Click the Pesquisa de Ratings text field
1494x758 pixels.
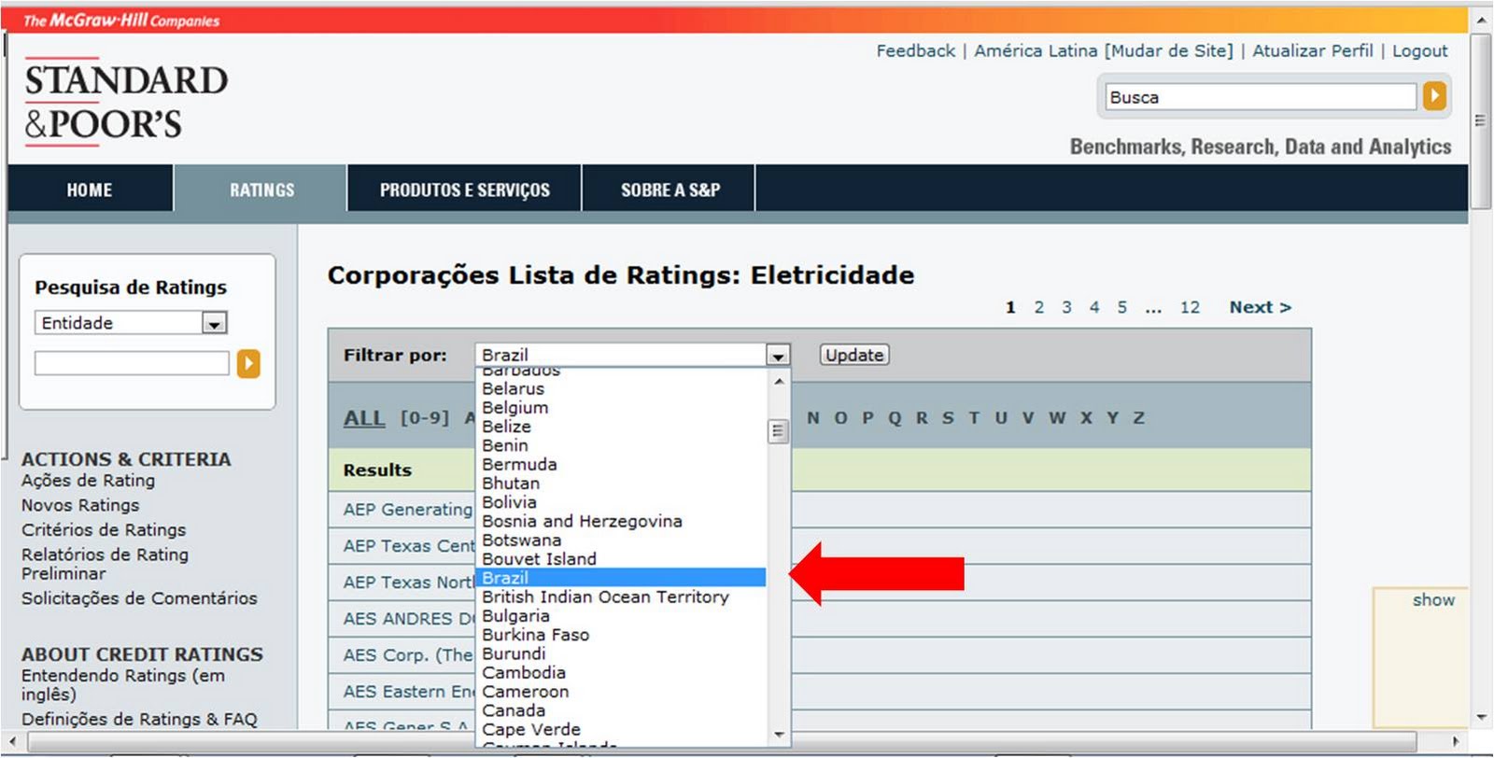[132, 363]
